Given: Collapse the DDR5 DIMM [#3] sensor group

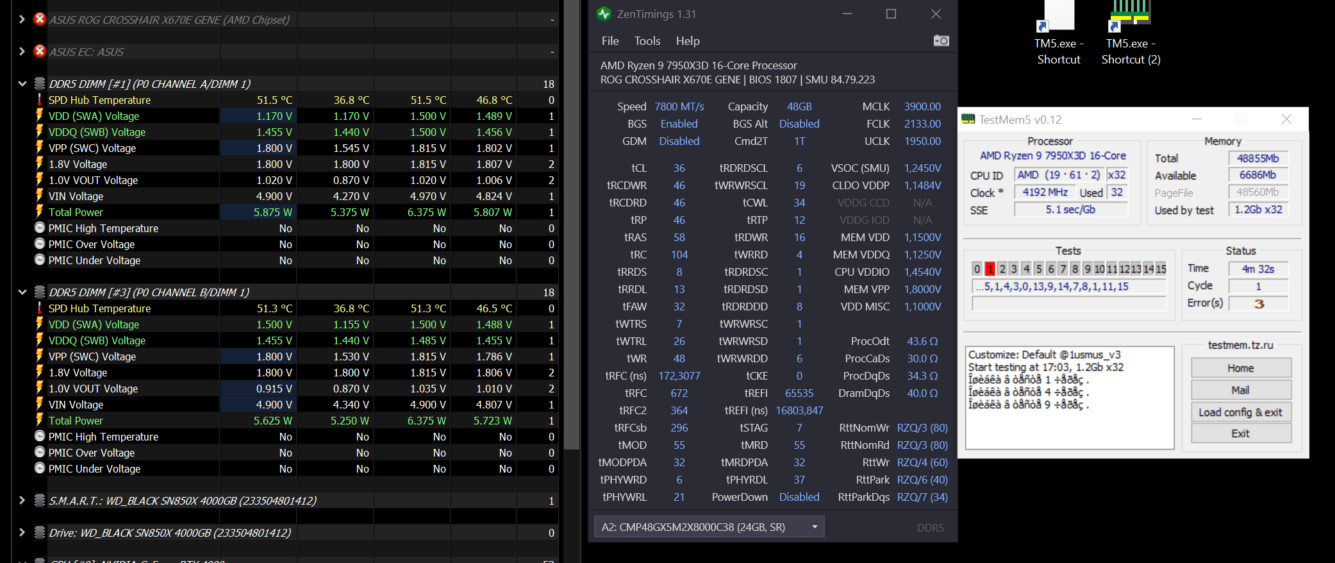Looking at the screenshot, I should (22, 292).
